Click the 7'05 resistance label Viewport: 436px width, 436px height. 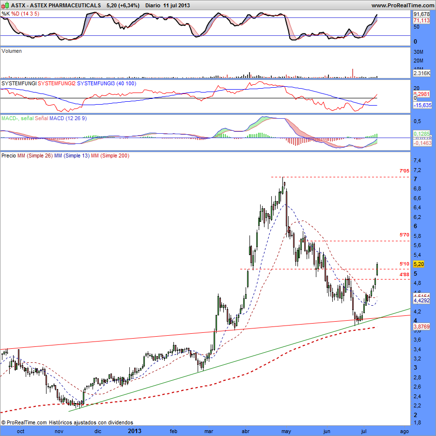405,171
